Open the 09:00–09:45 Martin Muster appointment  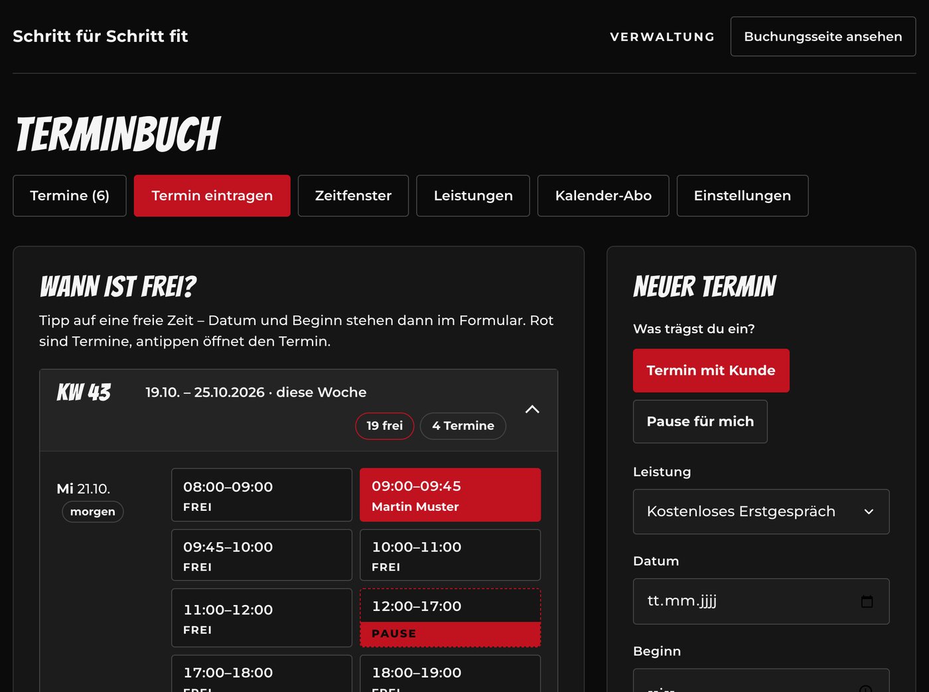point(450,495)
